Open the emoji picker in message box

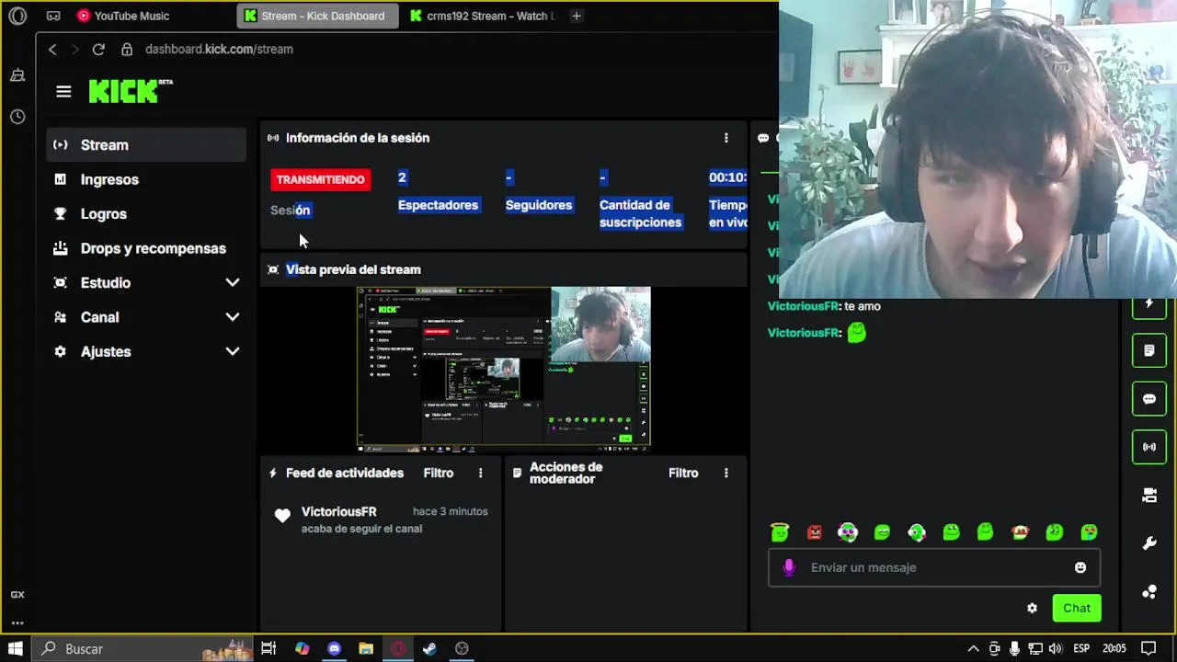tap(1080, 567)
